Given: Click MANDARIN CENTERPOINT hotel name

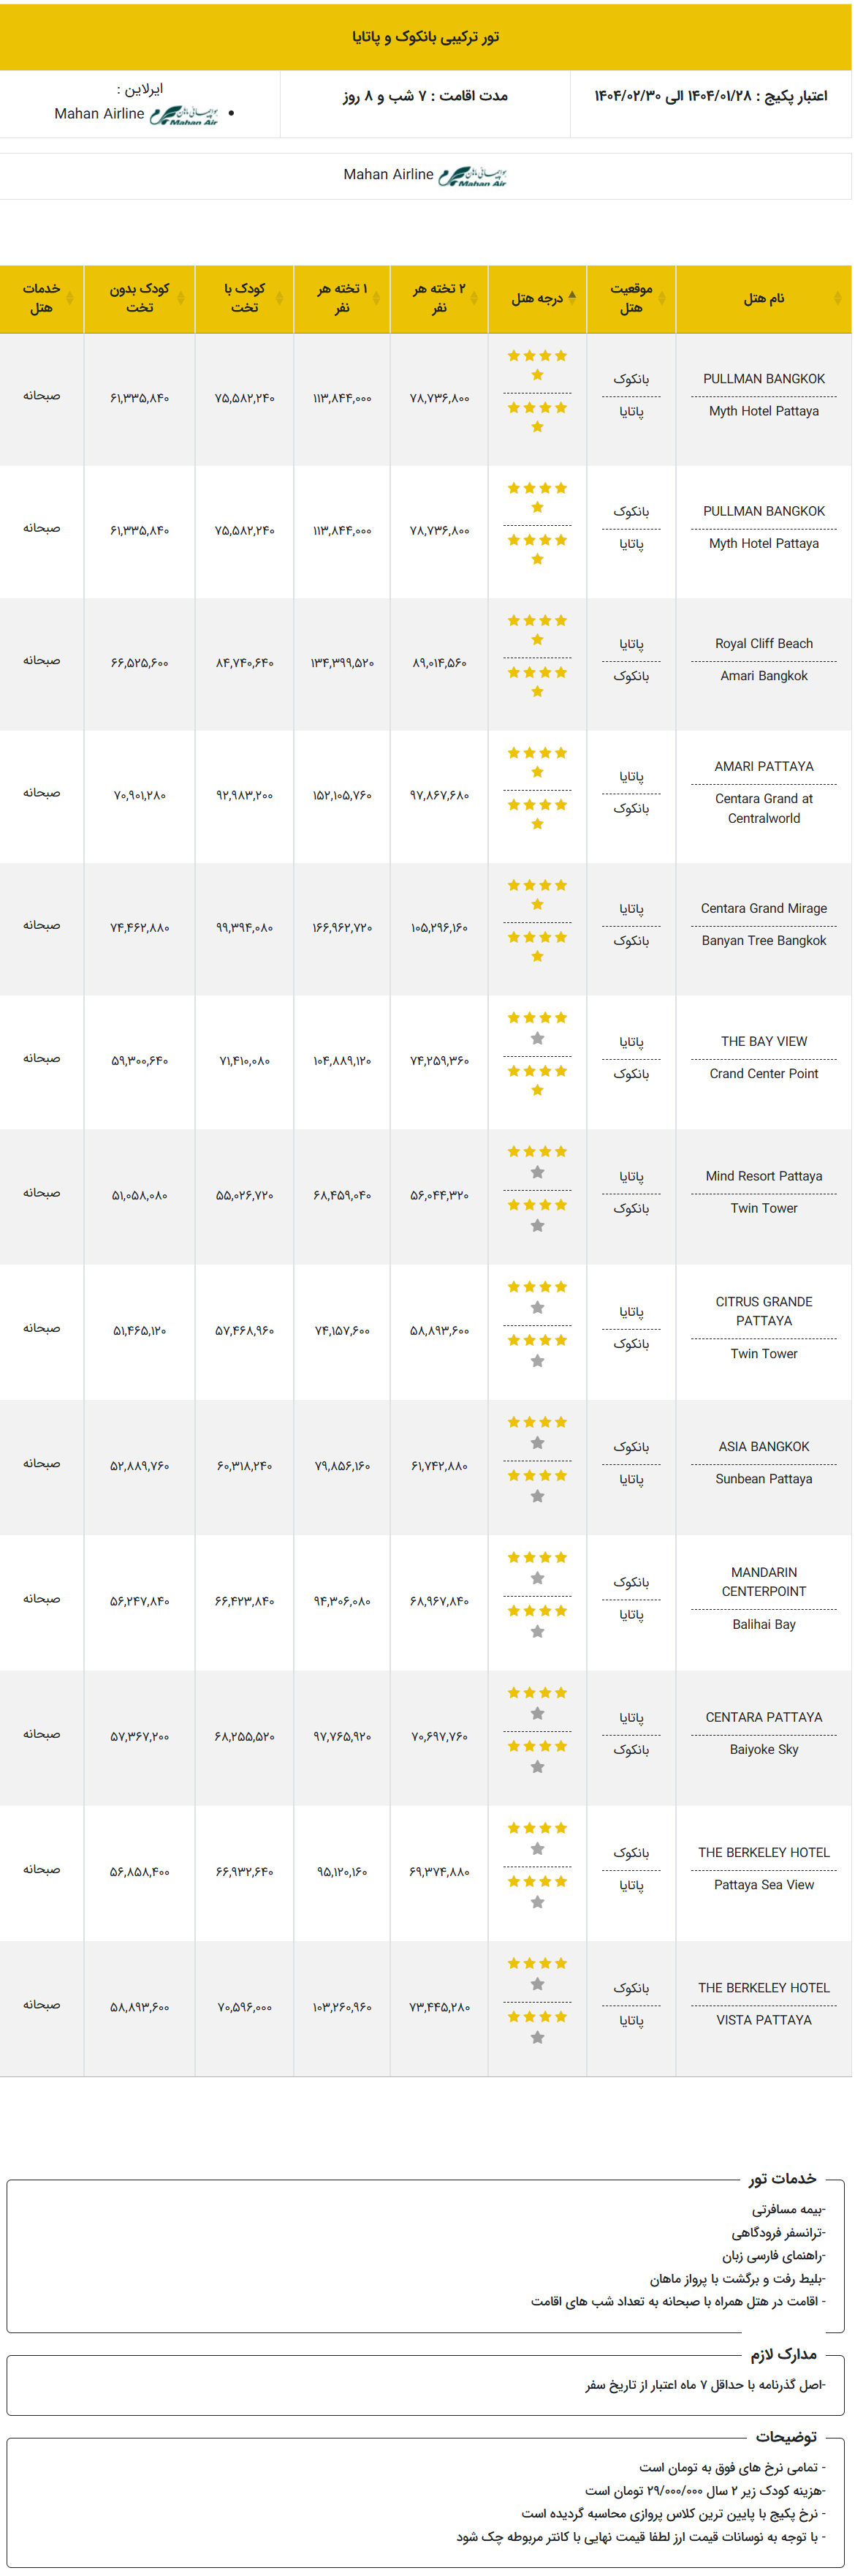Looking at the screenshot, I should pyautogui.click(x=764, y=1582).
